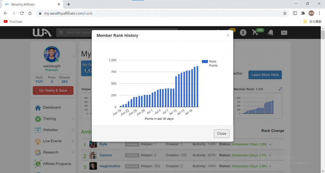Open the Chrome profile avatar
The height and width of the screenshot is (173, 325).
point(311,13)
